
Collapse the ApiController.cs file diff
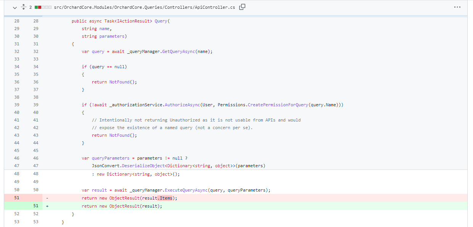coord(15,7)
